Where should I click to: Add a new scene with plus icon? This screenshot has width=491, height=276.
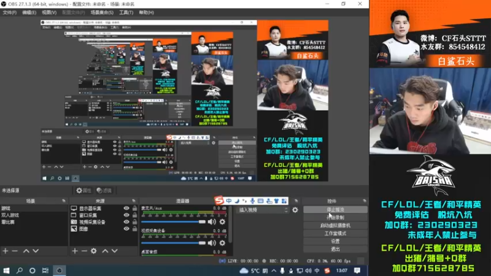pyautogui.click(x=6, y=251)
